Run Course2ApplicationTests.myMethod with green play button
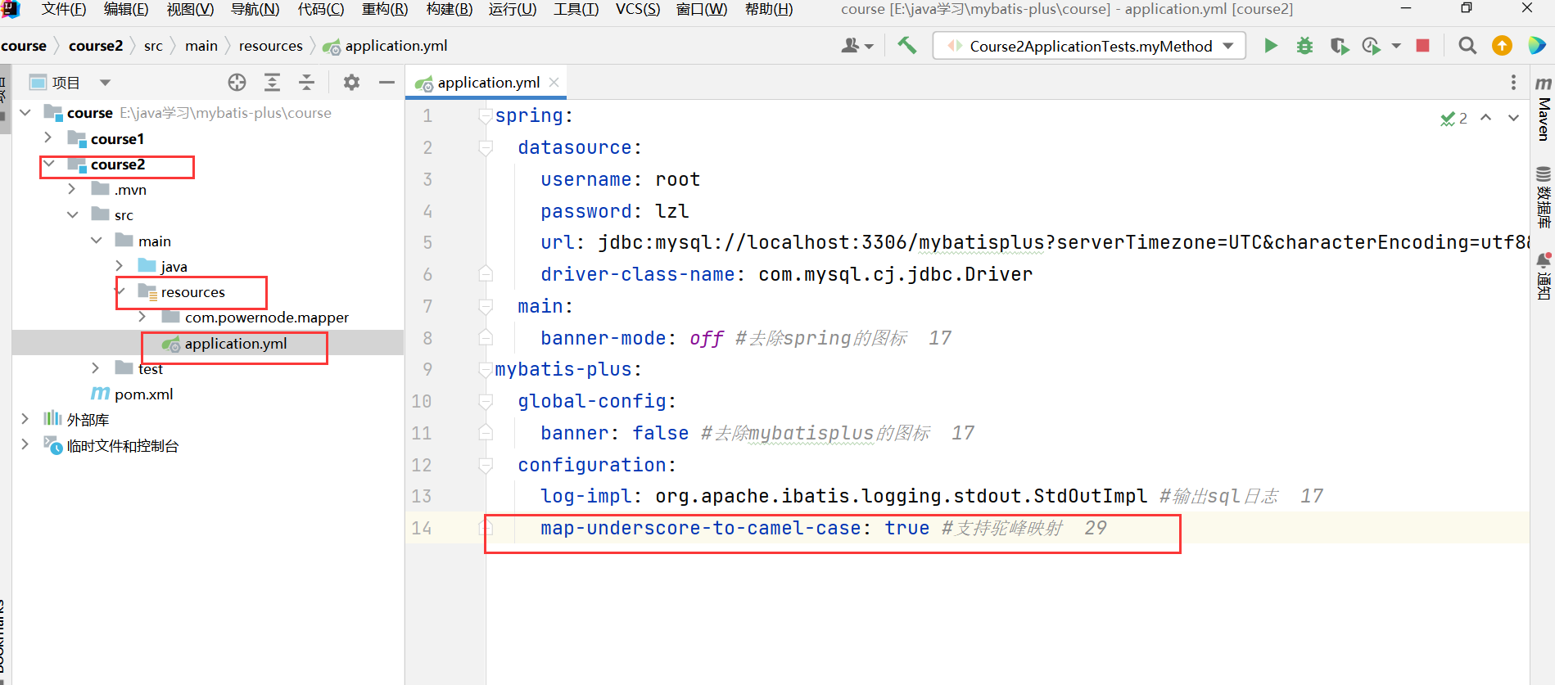The width and height of the screenshot is (1555, 685). [x=1271, y=46]
